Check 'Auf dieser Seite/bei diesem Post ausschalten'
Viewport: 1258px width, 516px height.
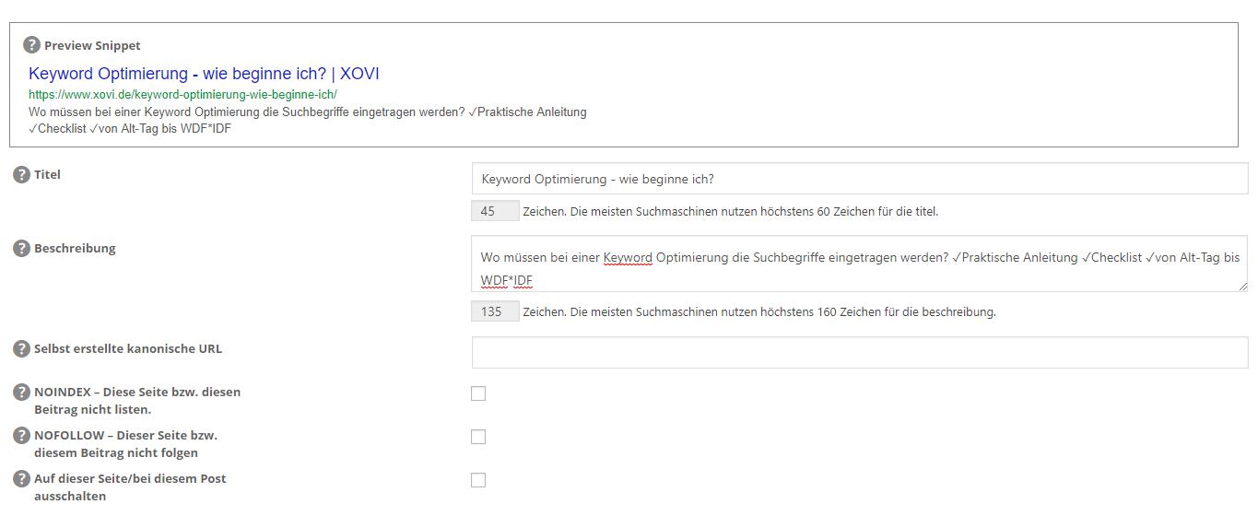478,480
